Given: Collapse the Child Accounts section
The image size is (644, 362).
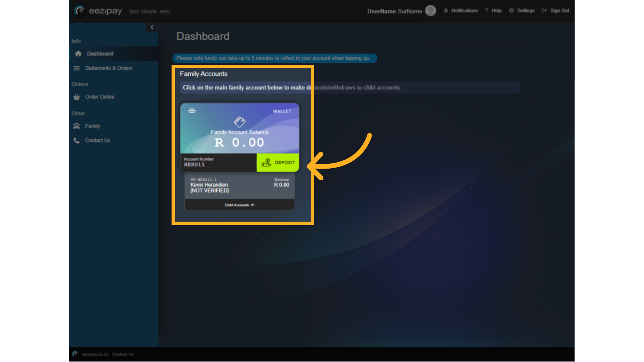Looking at the screenshot, I should coord(239,205).
